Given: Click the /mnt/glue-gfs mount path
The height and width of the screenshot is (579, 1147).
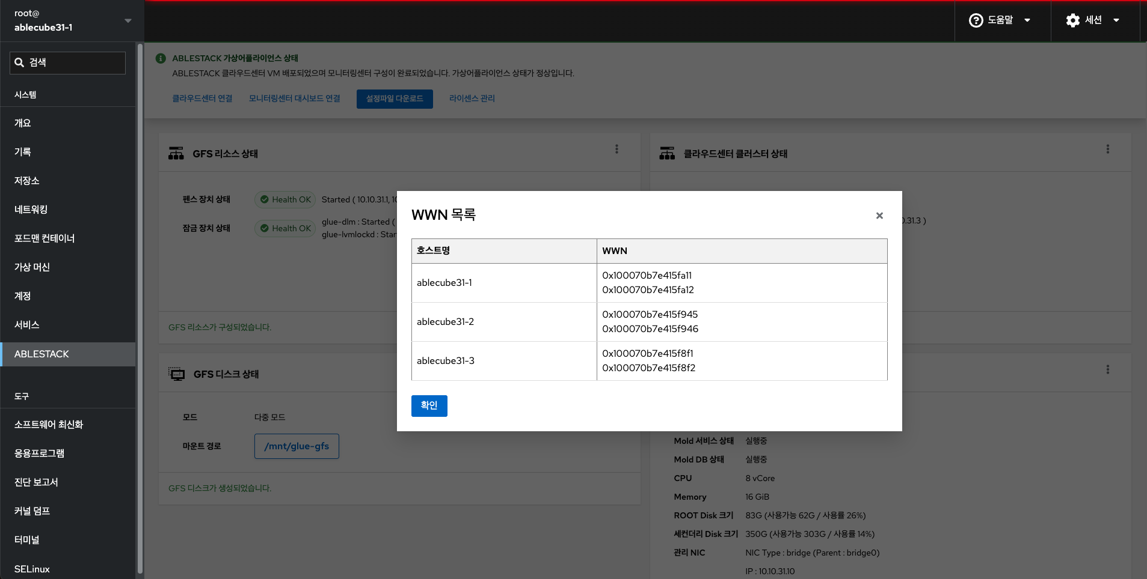Looking at the screenshot, I should coord(297,446).
